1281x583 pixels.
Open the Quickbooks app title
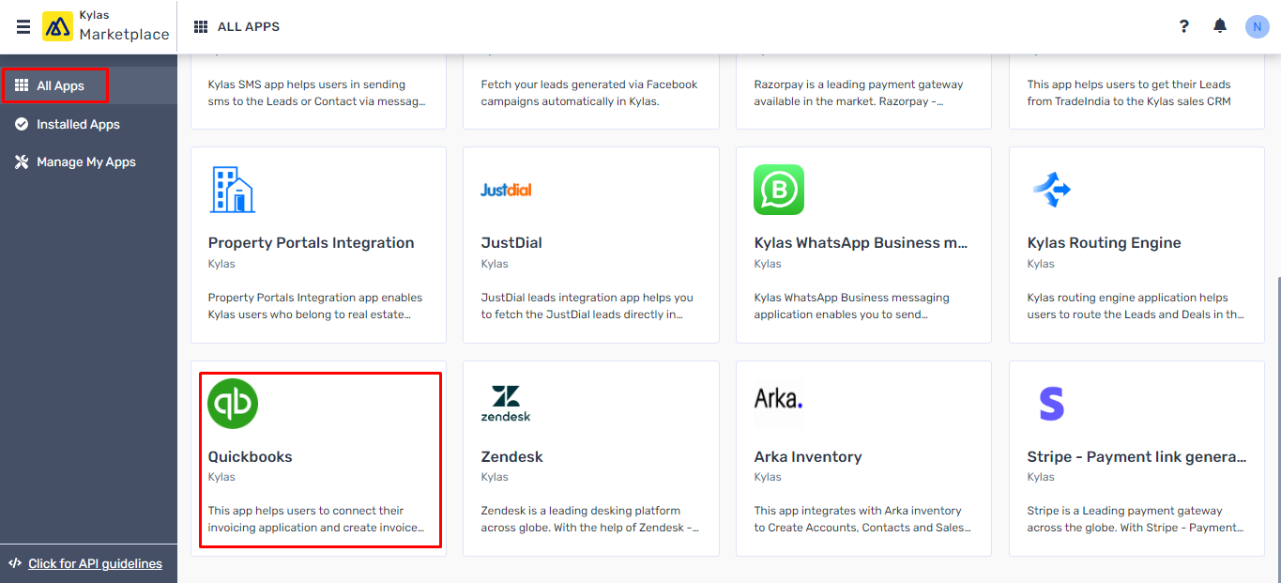pos(250,456)
